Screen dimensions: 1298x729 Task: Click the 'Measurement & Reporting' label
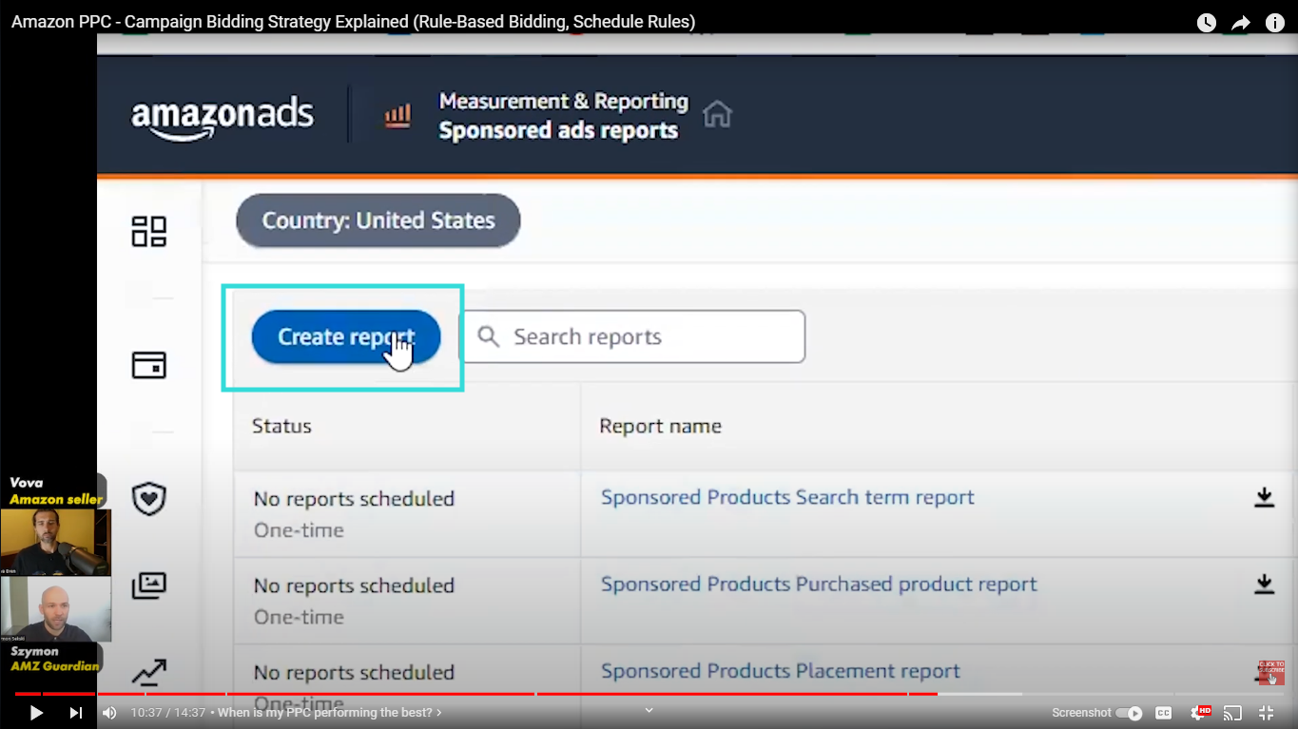[563, 101]
